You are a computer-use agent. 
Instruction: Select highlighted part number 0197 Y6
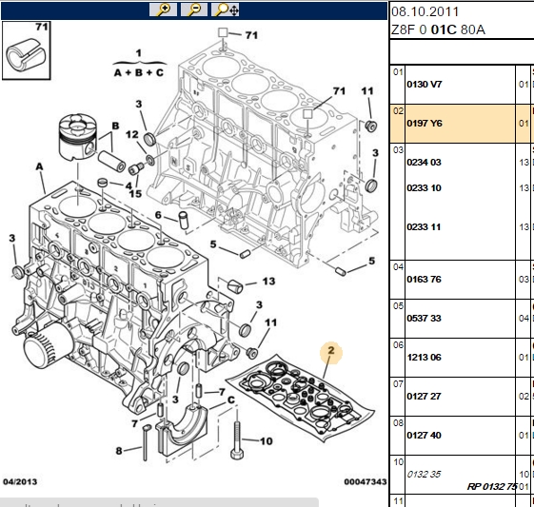(x=425, y=123)
